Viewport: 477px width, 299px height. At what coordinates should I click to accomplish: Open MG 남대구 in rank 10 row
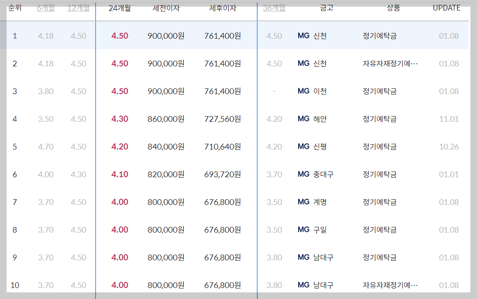pyautogui.click(x=315, y=285)
